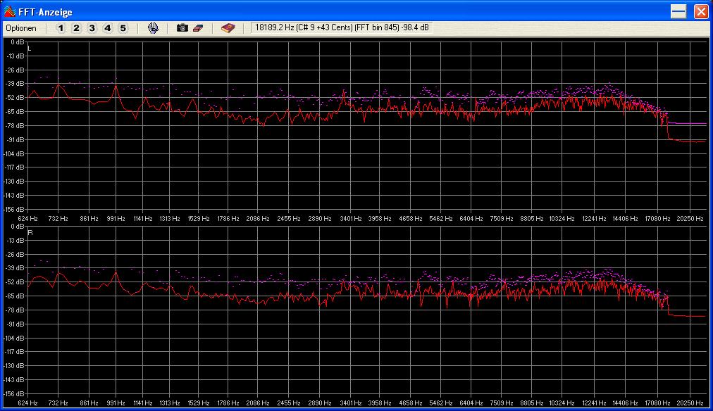Open the settings wrench icon
Screen dimensions: 713x411
pyautogui.click(x=154, y=28)
